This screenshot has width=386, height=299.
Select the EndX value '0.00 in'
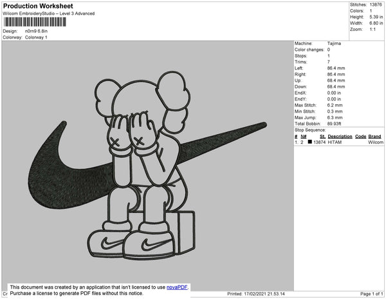click(334, 93)
